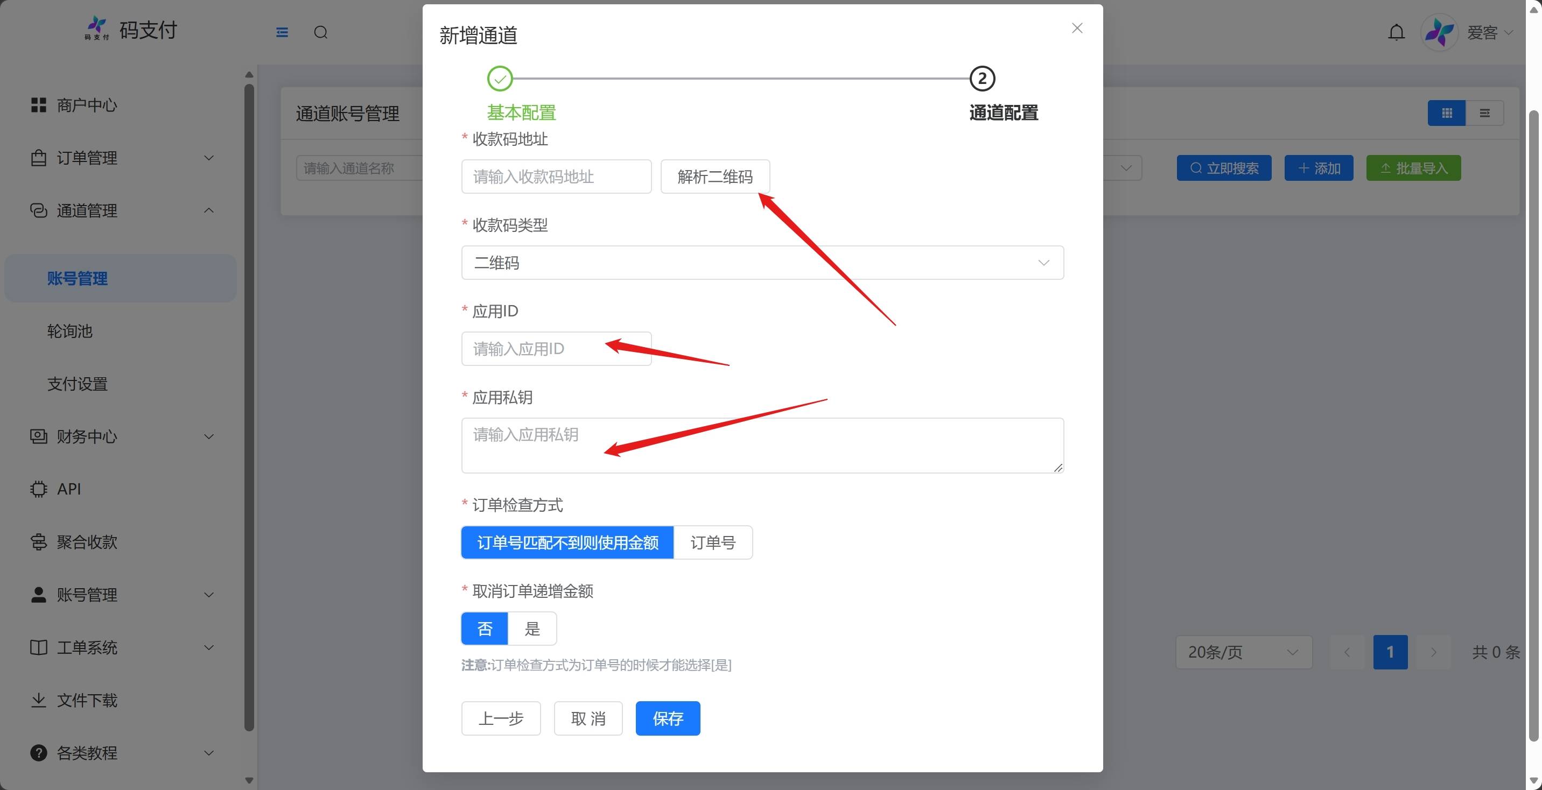Open the 收款码类型 dropdown
Viewport: 1542px width, 790px height.
762,263
